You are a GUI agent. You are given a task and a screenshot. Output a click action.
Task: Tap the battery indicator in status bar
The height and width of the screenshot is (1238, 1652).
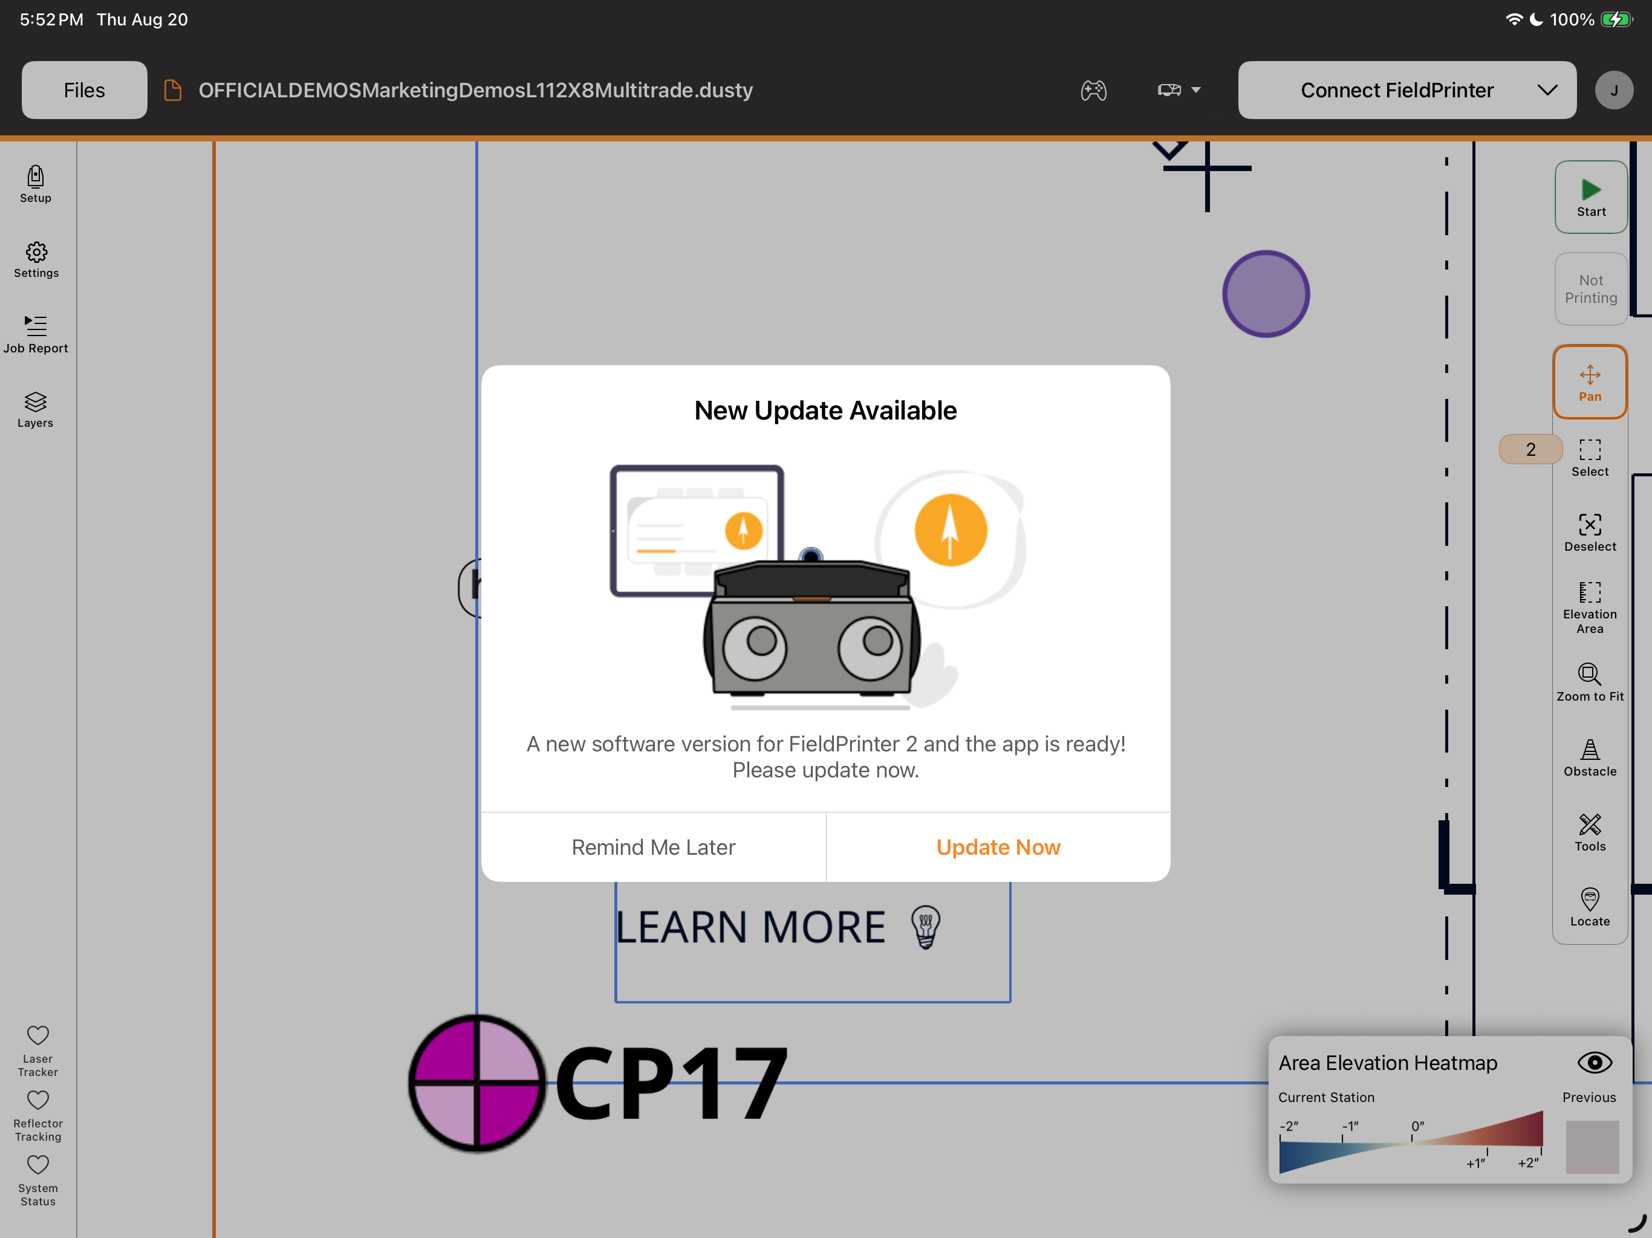pyautogui.click(x=1616, y=19)
